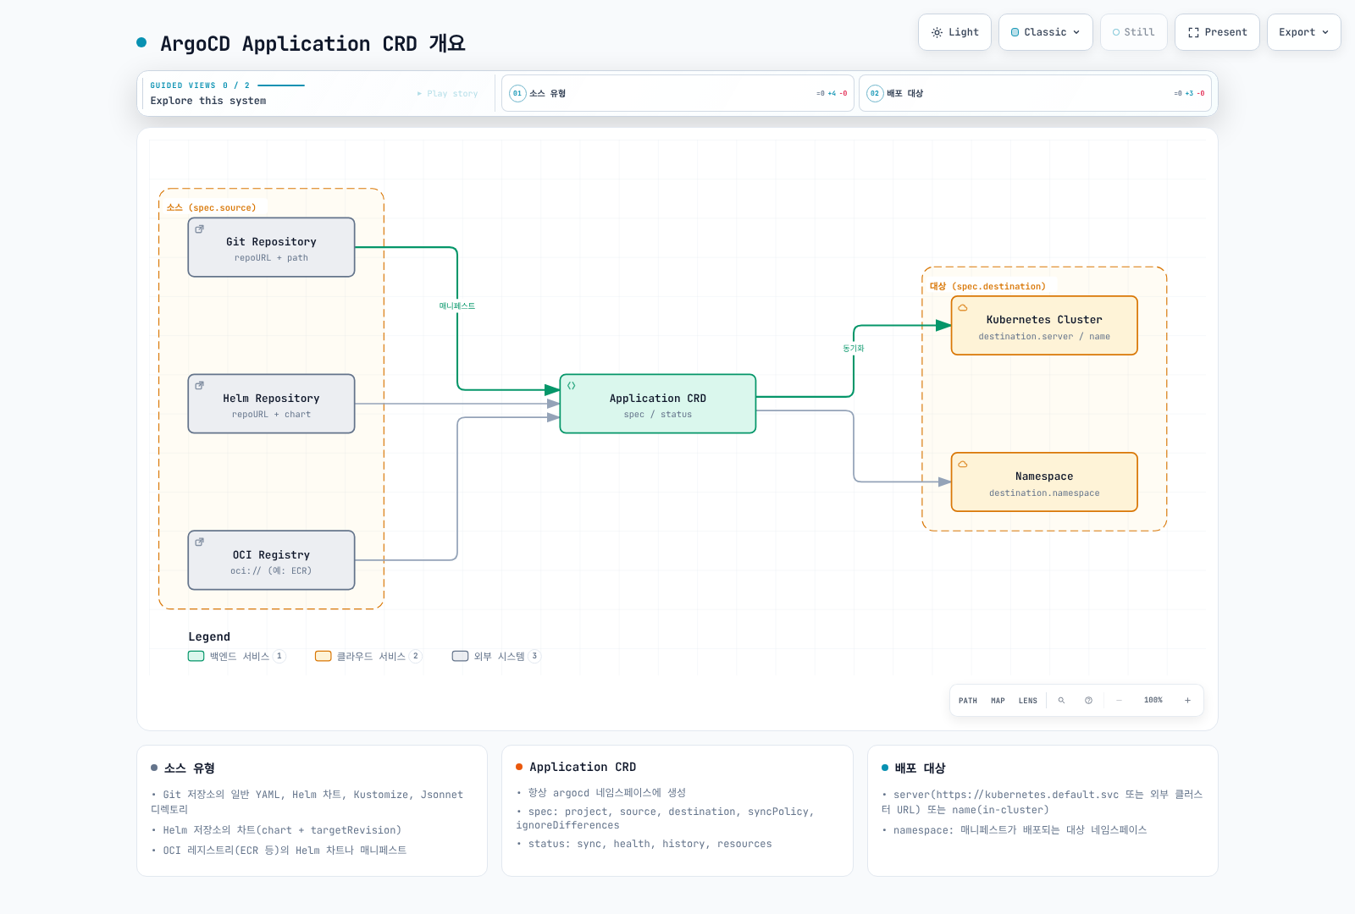Open guided view 02 배포 대상
Image resolution: width=1355 pixels, height=914 pixels.
[1035, 93]
